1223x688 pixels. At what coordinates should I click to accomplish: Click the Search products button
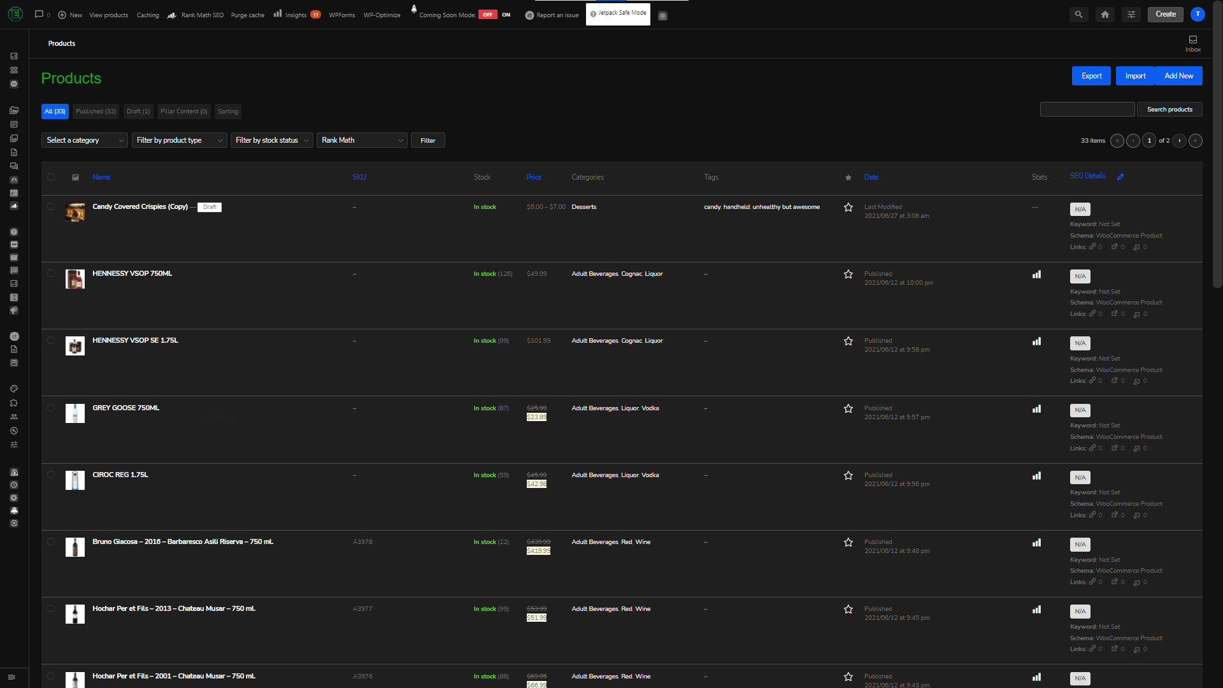[x=1169, y=110]
